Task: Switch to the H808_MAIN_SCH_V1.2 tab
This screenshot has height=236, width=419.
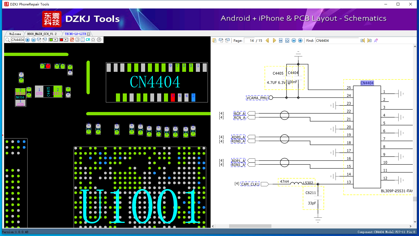Action: tap(42, 34)
